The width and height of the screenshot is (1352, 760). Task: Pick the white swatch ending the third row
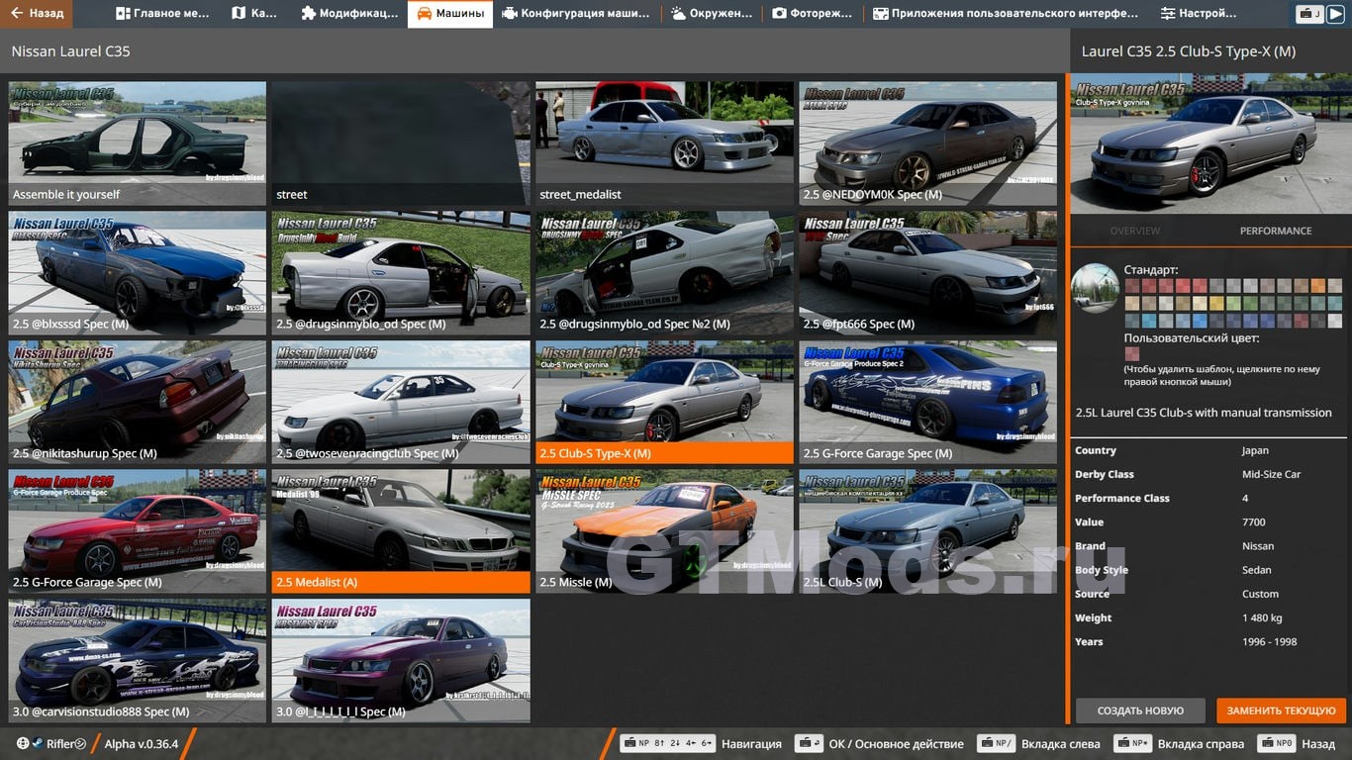[1335, 322]
